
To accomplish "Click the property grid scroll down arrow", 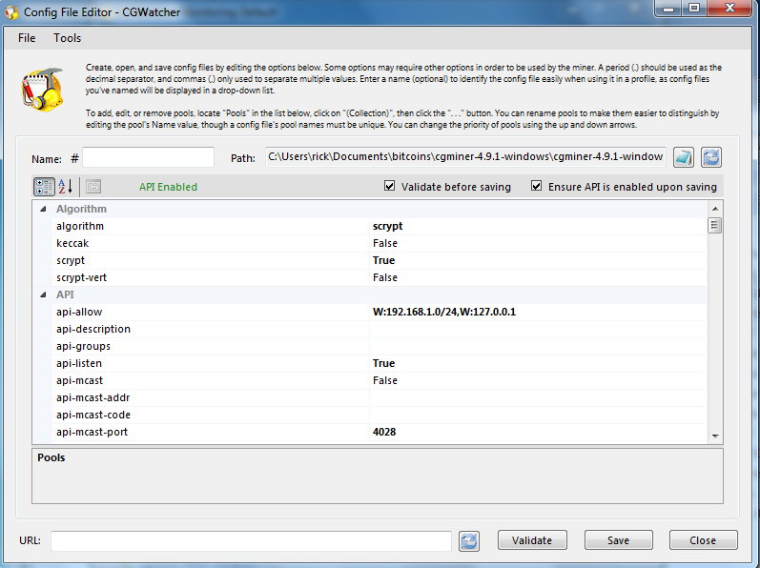I will [714, 435].
